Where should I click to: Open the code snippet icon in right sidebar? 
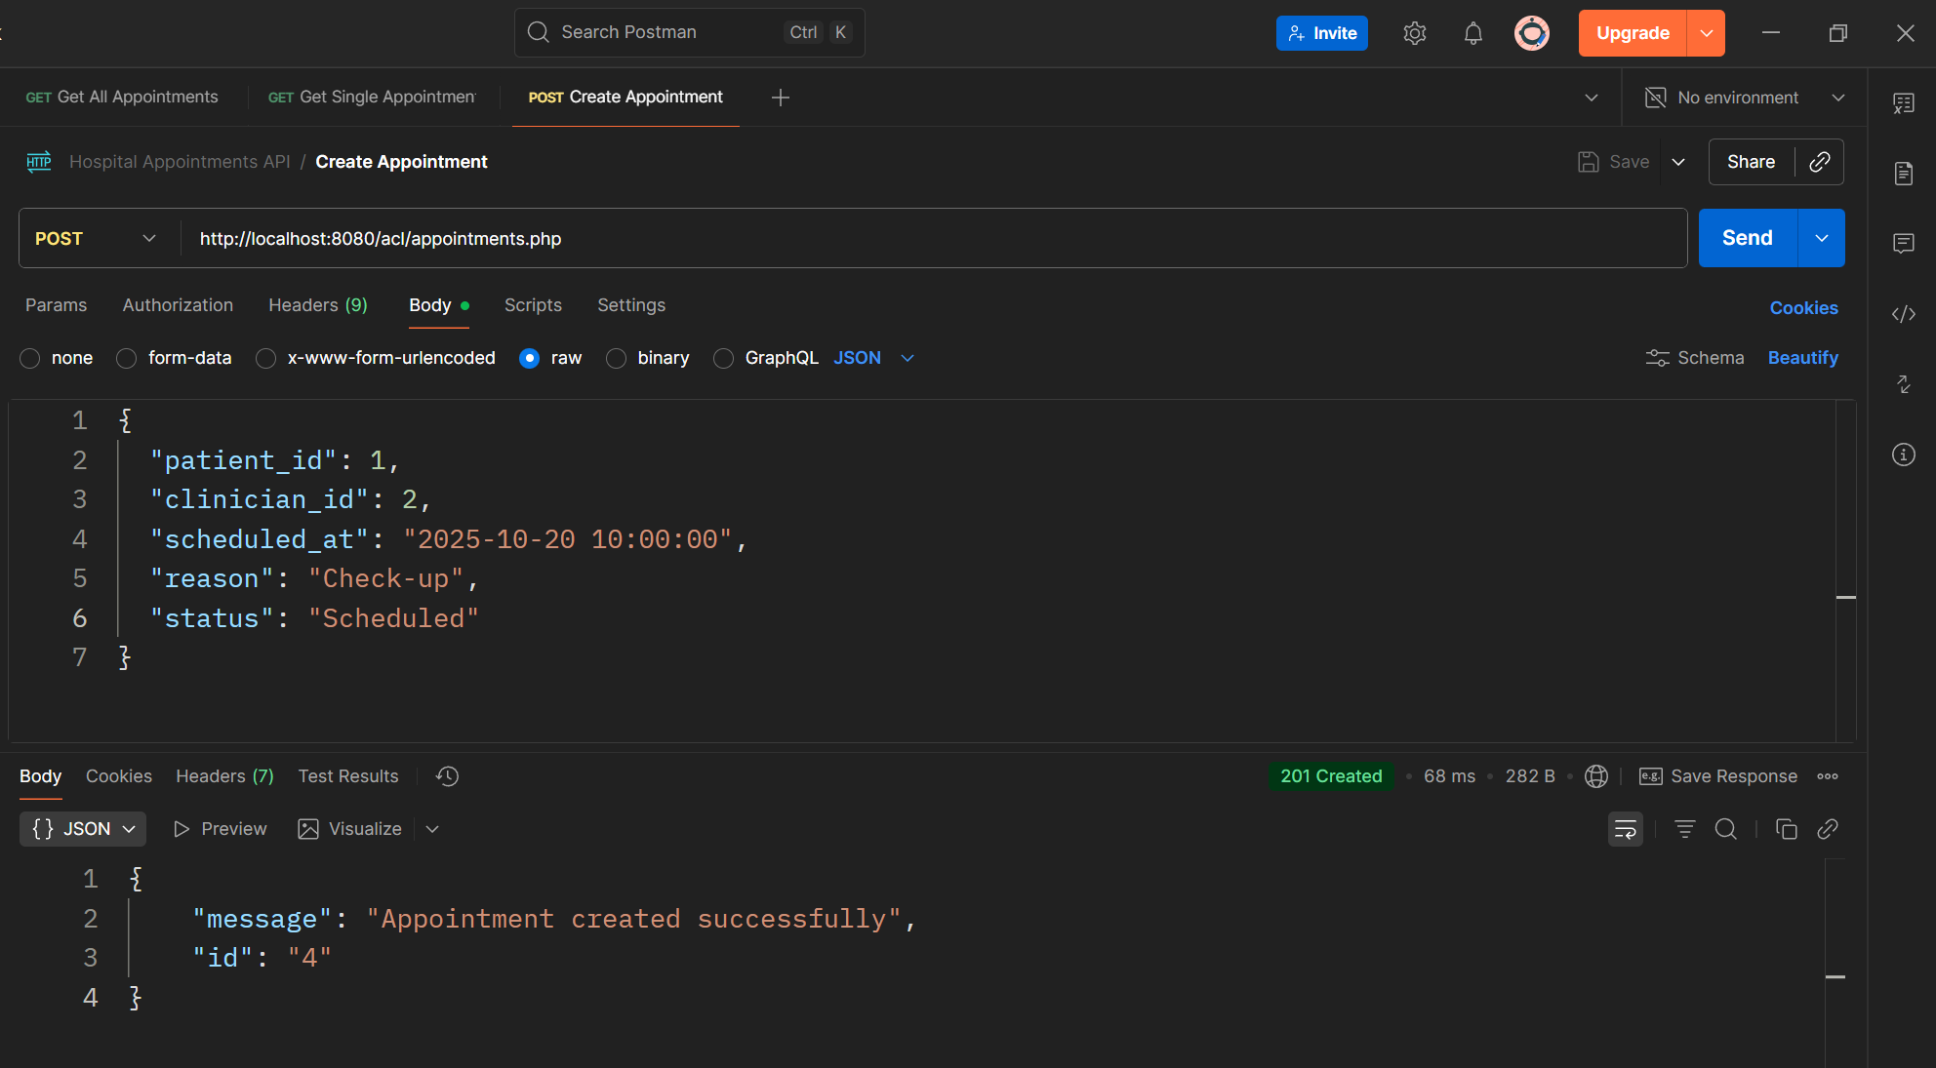(x=1903, y=314)
